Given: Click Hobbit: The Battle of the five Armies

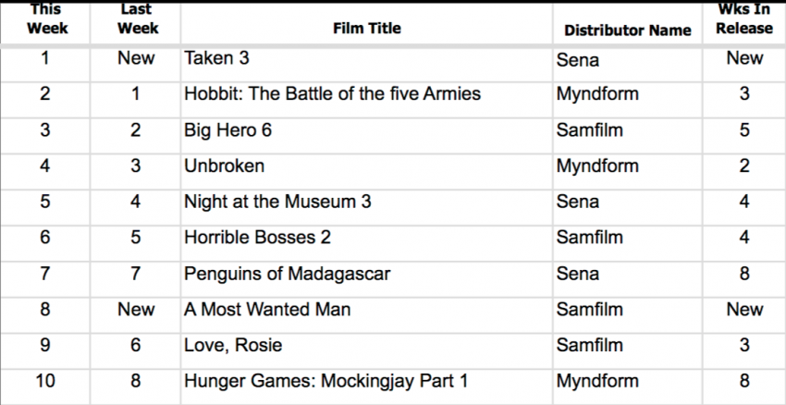Looking at the screenshot, I should pyautogui.click(x=332, y=93).
